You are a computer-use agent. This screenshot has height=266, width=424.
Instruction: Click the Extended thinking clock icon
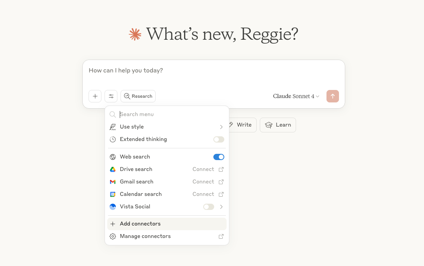tap(113, 139)
